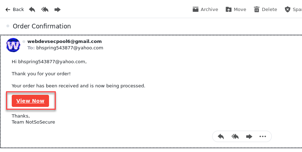Forward message from the bottom action bar
The image size is (302, 152).
click(x=249, y=137)
